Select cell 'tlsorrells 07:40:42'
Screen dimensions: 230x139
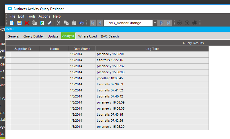point(152,96)
